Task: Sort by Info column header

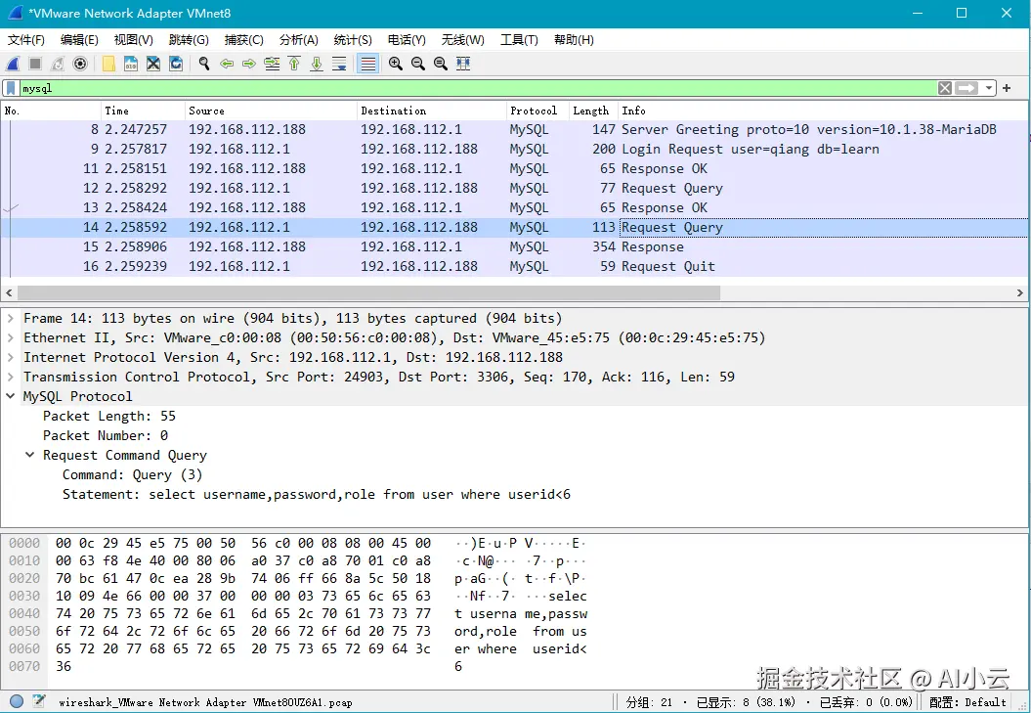Action: coord(822,111)
